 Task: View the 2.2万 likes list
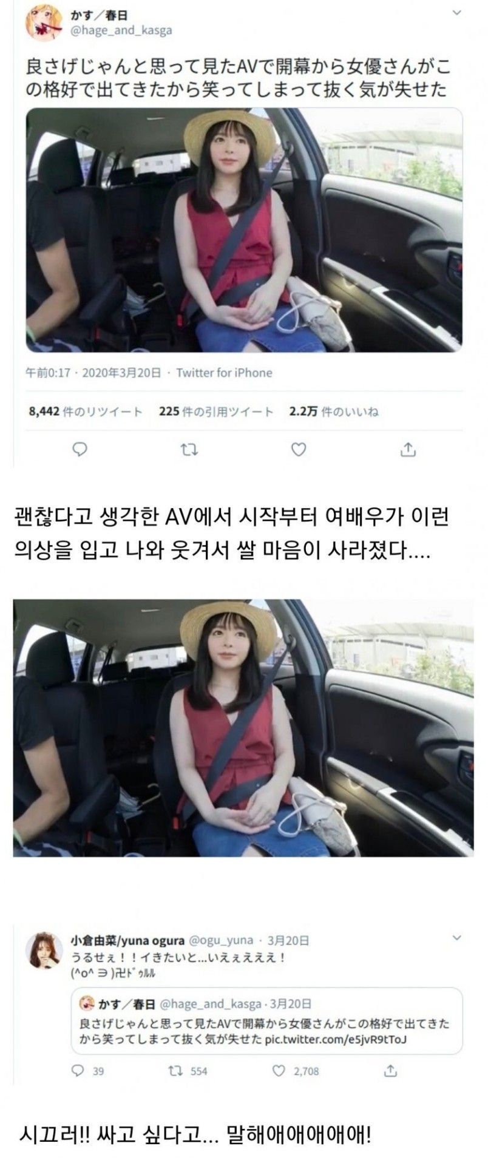[334, 412]
